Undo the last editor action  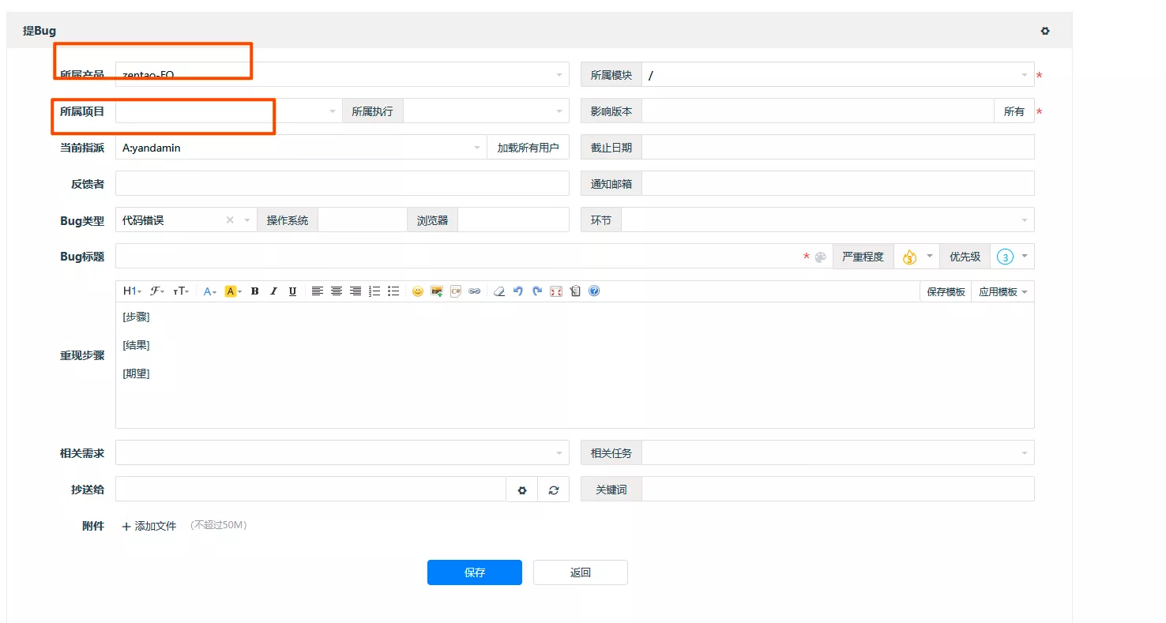[518, 291]
